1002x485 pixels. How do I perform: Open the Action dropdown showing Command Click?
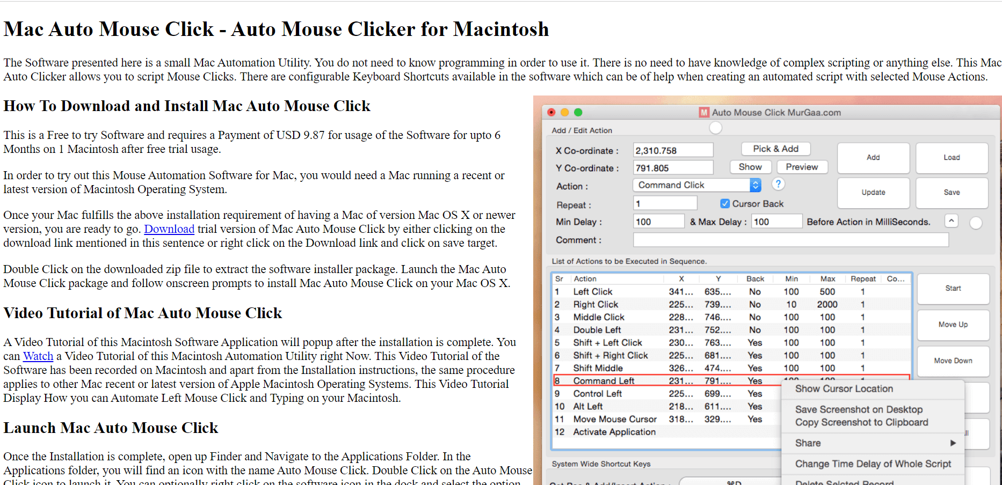(x=697, y=185)
